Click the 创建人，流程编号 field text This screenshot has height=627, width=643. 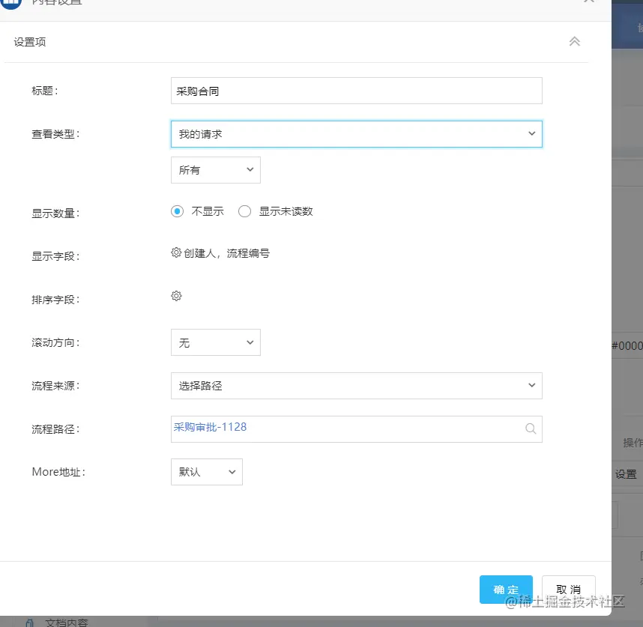[x=226, y=253]
